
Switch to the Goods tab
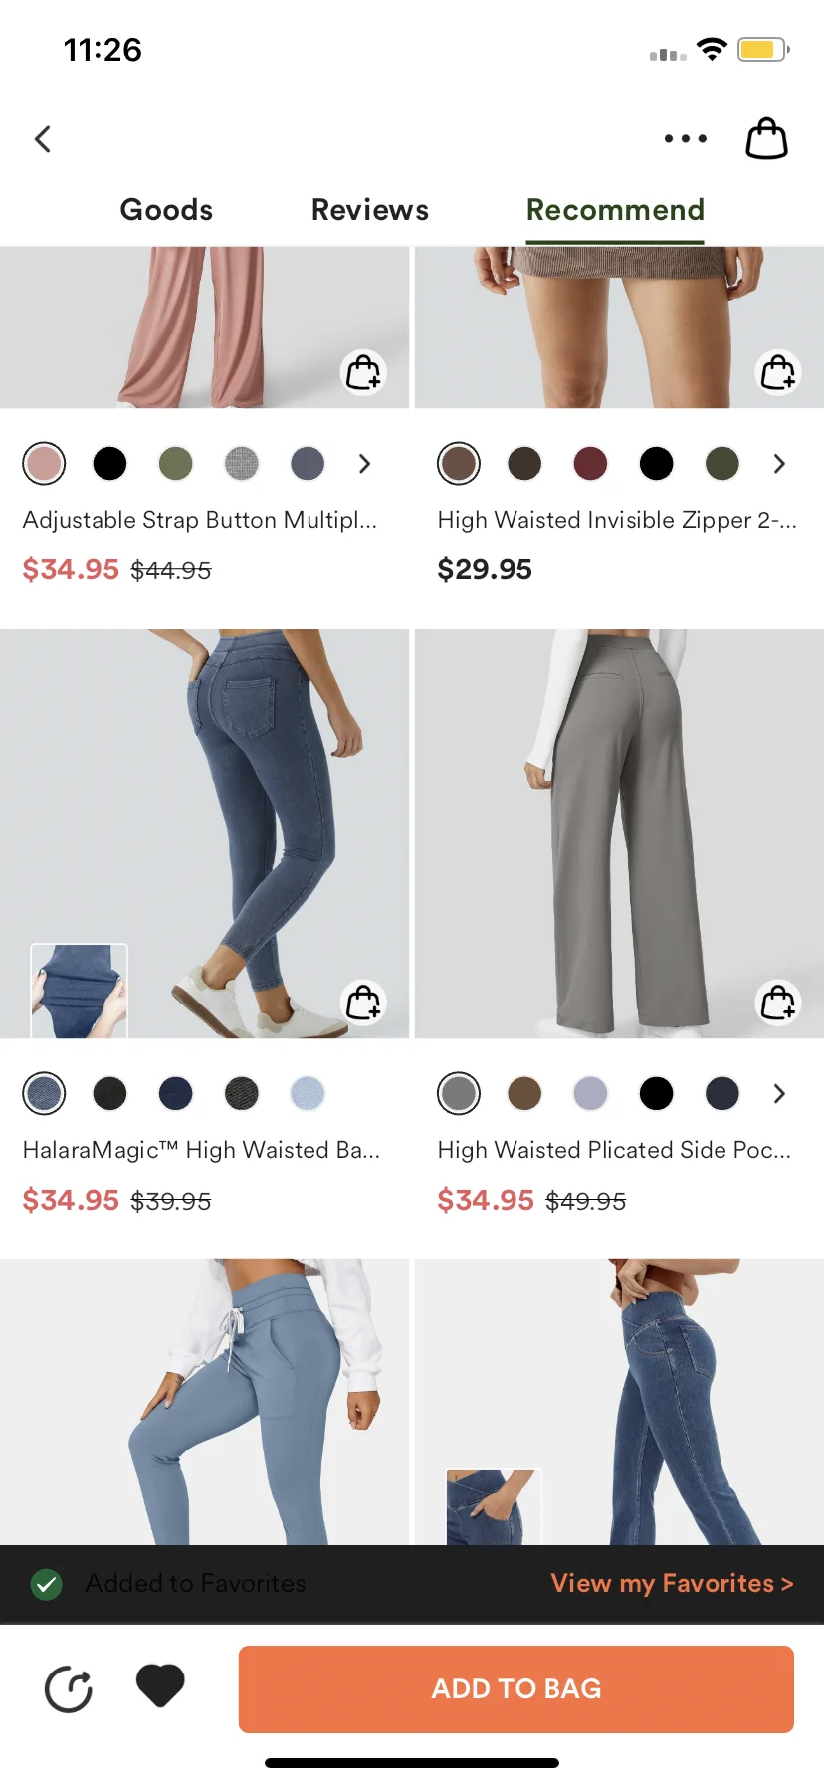click(x=166, y=210)
